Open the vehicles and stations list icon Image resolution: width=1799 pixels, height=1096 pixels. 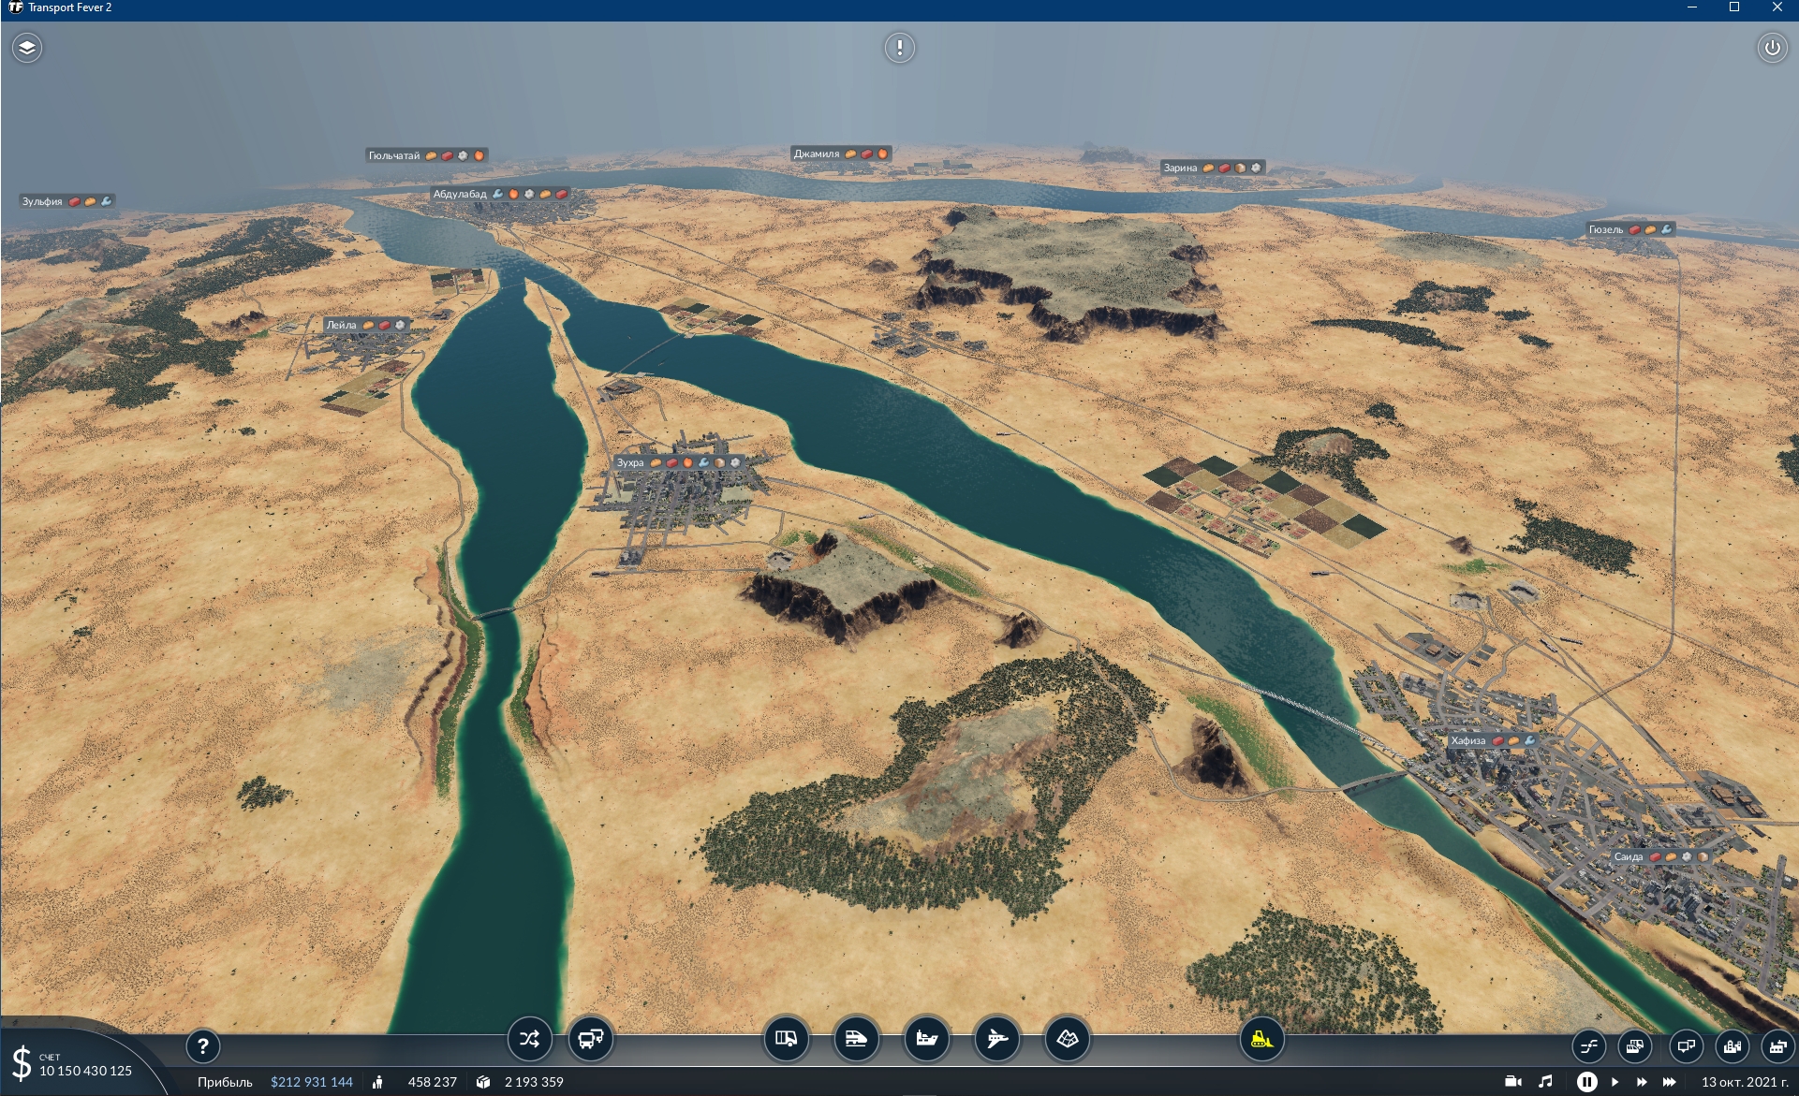tap(1634, 1046)
